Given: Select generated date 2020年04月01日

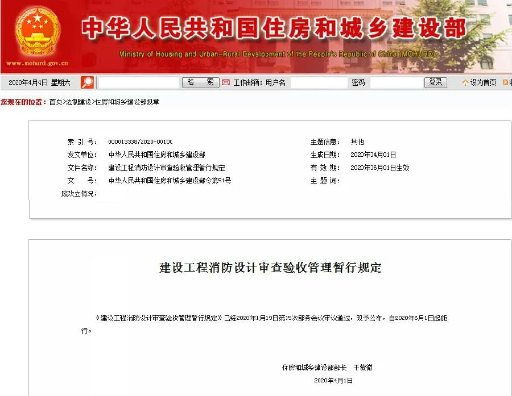Looking at the screenshot, I should click(x=373, y=155).
